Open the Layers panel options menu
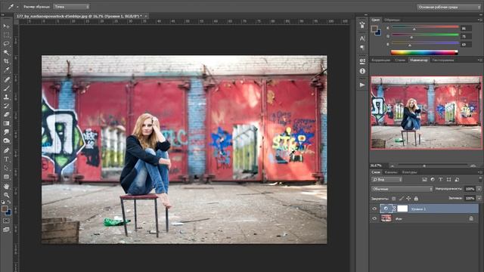The height and width of the screenshot is (272, 484). (479, 172)
